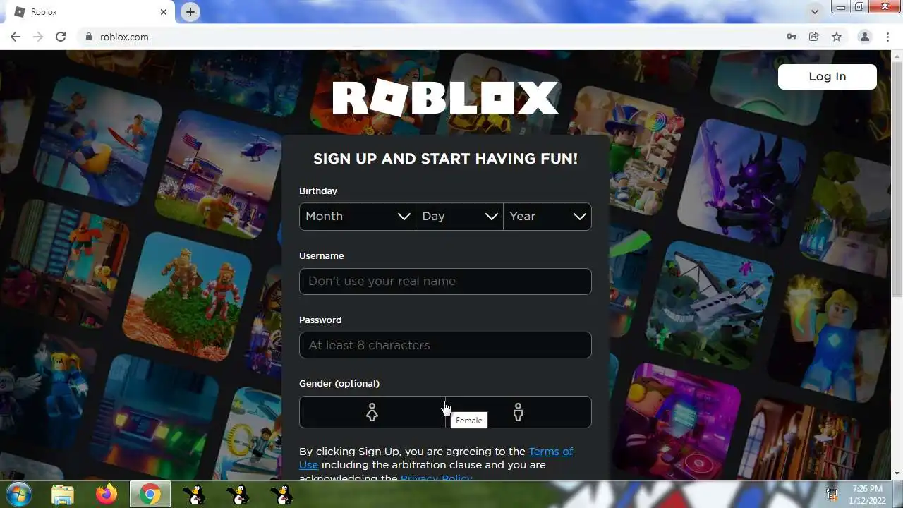Bookmark this page with the star icon
Image resolution: width=903 pixels, height=508 pixels.
click(837, 37)
